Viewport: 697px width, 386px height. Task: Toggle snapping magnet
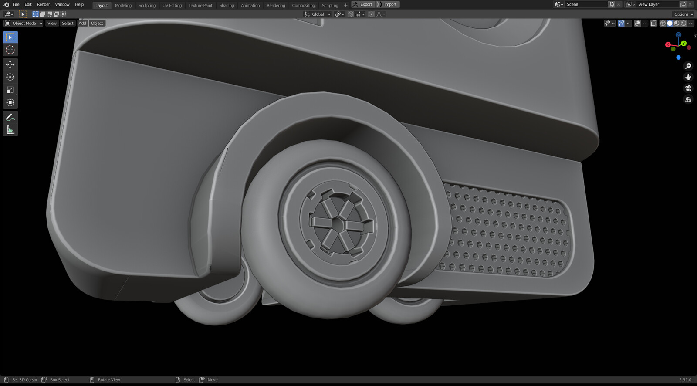(x=351, y=14)
